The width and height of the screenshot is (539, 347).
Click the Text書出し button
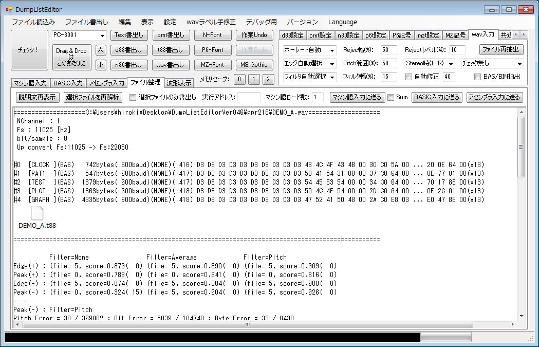(129, 35)
